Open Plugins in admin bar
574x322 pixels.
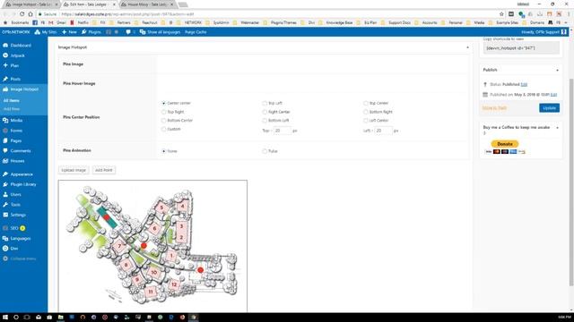coord(91,32)
